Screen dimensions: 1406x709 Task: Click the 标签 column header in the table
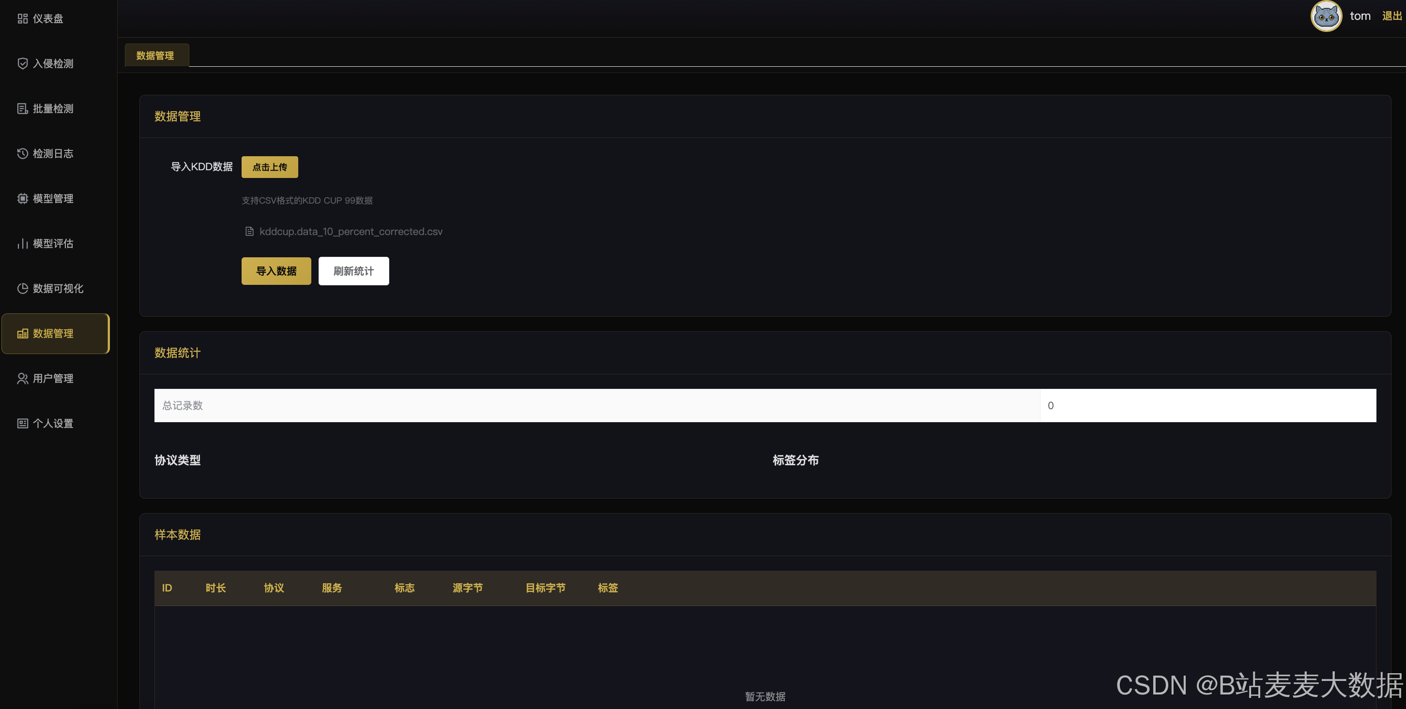pos(608,588)
